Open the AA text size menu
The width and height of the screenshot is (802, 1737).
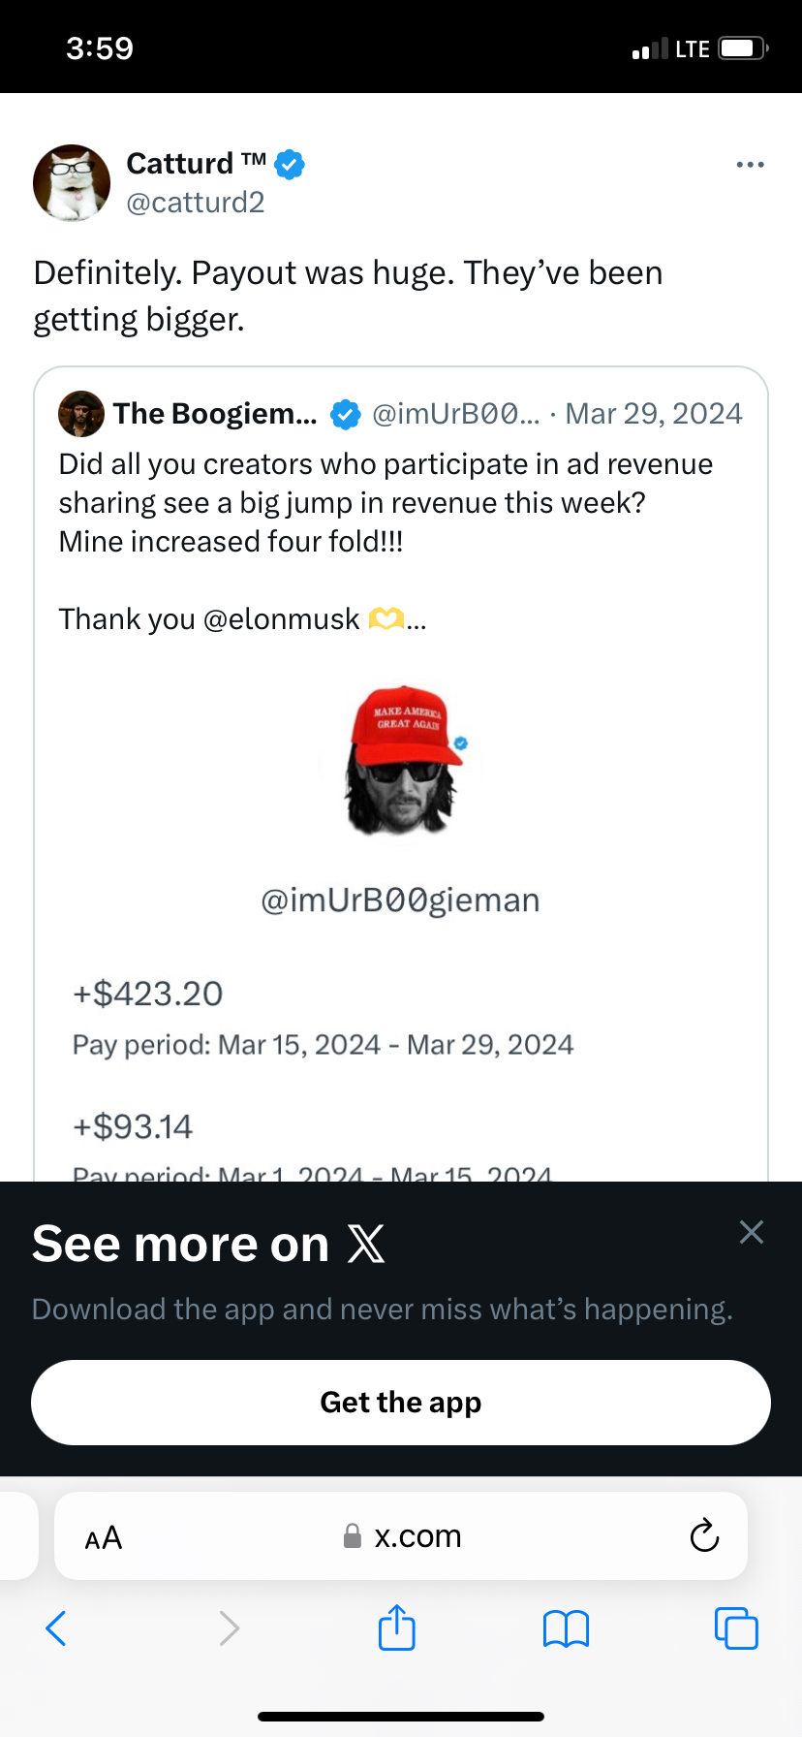coord(104,1537)
